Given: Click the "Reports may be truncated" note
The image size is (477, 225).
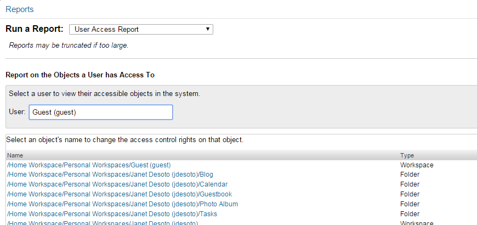Looking at the screenshot, I should [69, 46].
